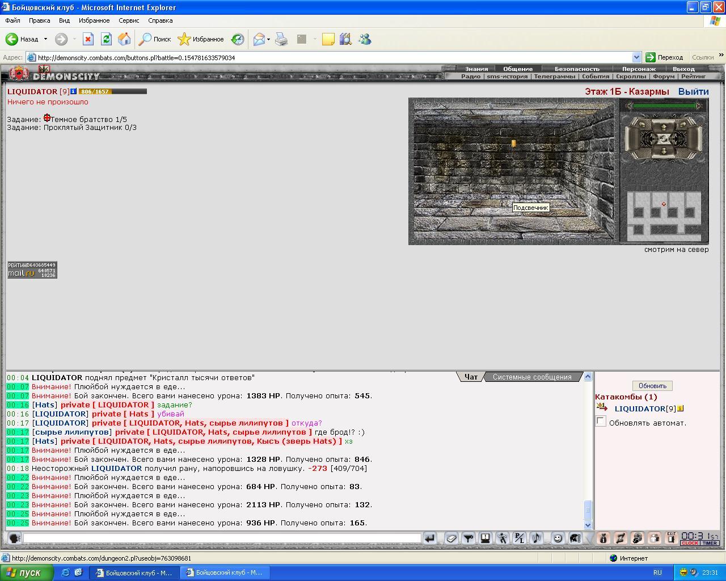Screen dimensions: 726x581
Task: Toggle the CLOCK mode under the timer
Action: tap(690, 544)
